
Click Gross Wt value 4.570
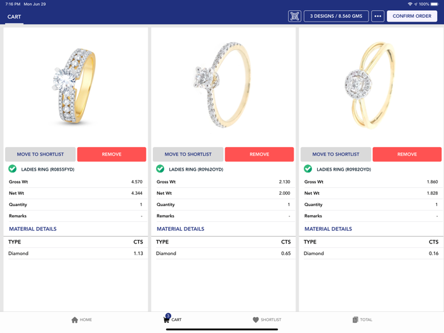pos(137,182)
